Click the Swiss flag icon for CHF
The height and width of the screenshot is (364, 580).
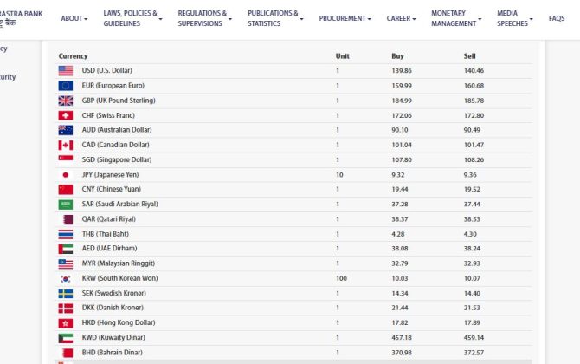click(66, 115)
